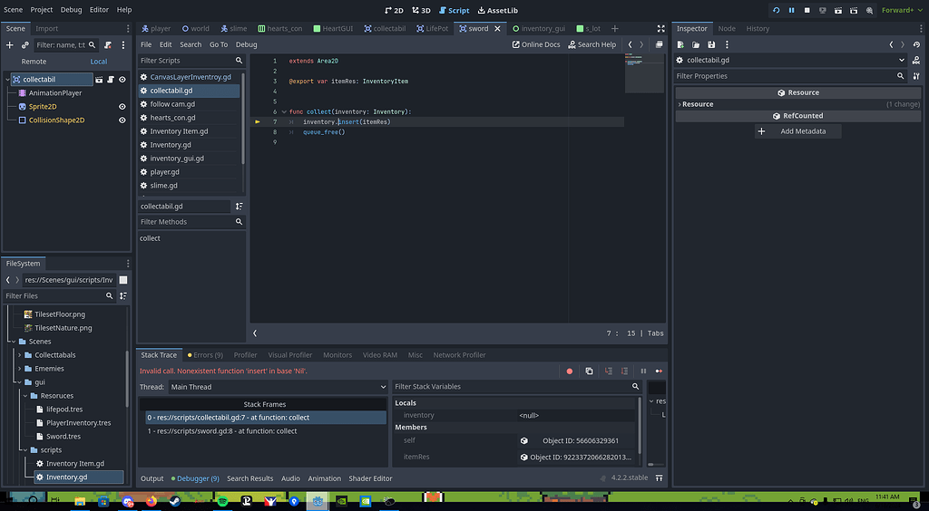This screenshot has width=929, height=511.
Task: Open Inspector object history list
Action: tap(916, 45)
